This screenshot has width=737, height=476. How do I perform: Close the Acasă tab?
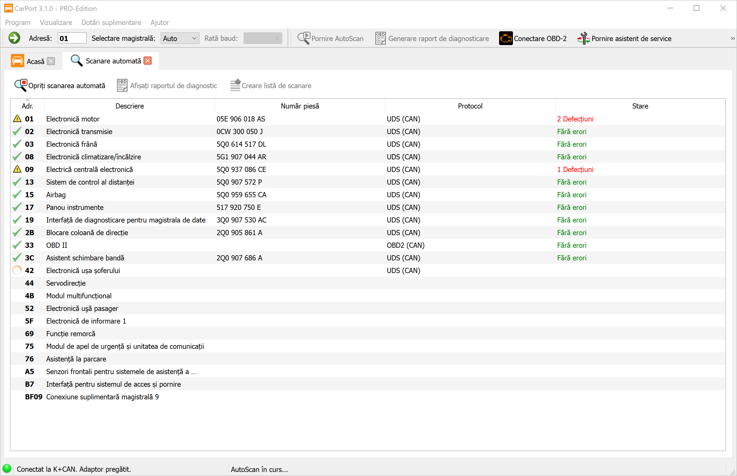click(x=51, y=61)
